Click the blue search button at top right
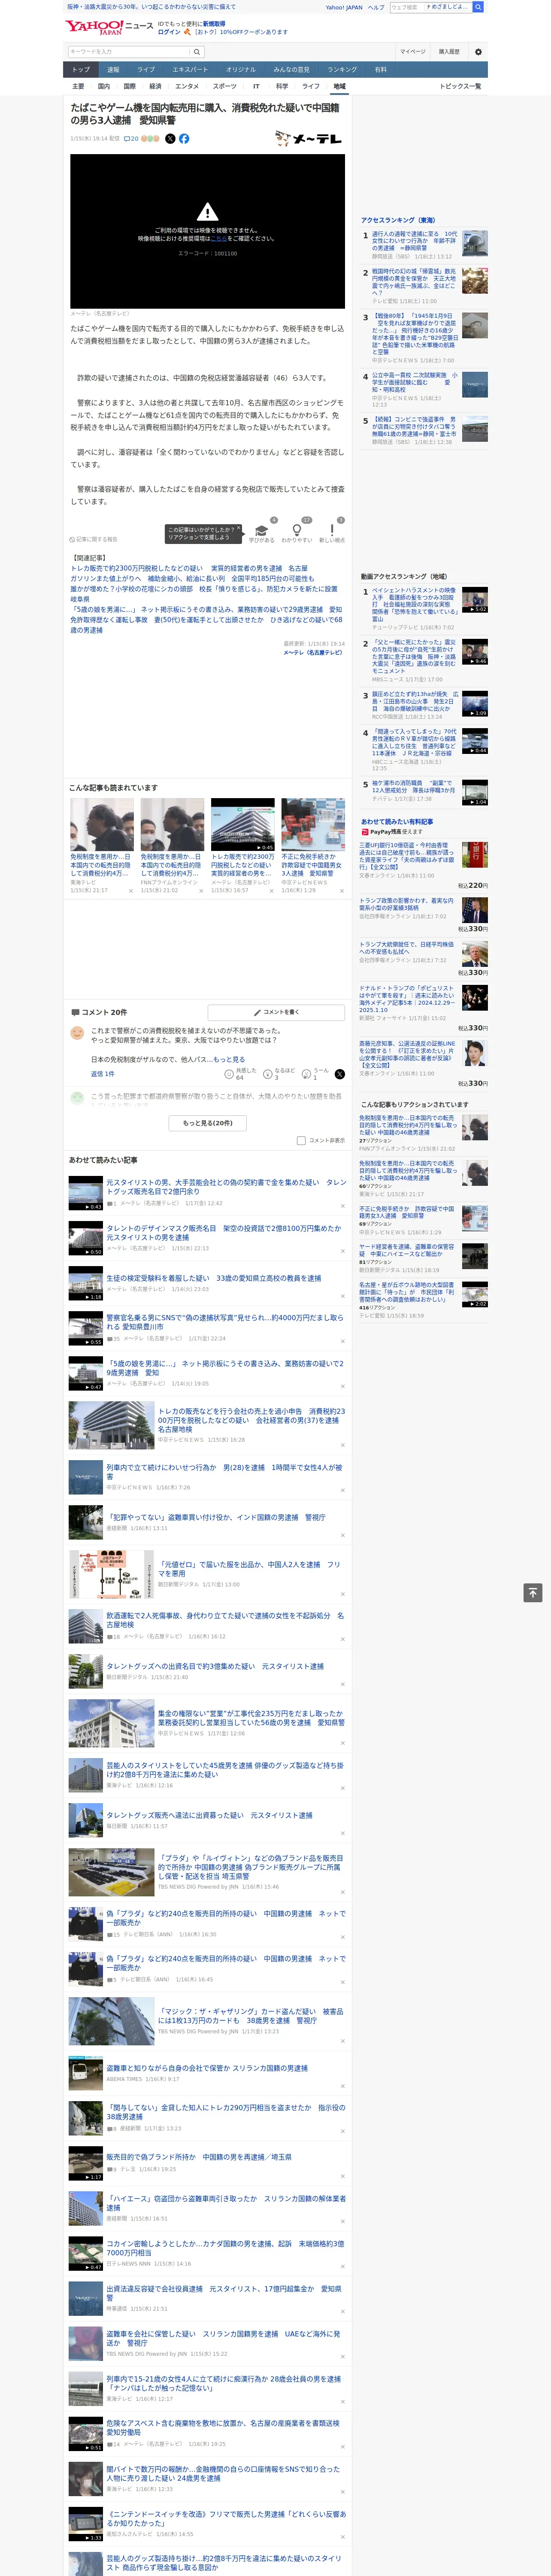551x2576 pixels. click(478, 7)
